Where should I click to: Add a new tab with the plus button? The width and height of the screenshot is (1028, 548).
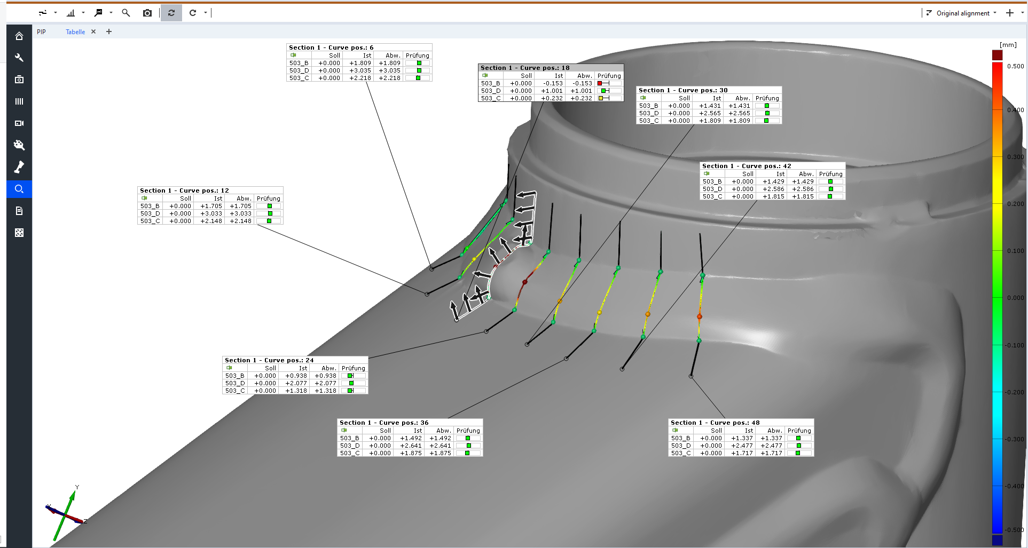click(x=108, y=31)
